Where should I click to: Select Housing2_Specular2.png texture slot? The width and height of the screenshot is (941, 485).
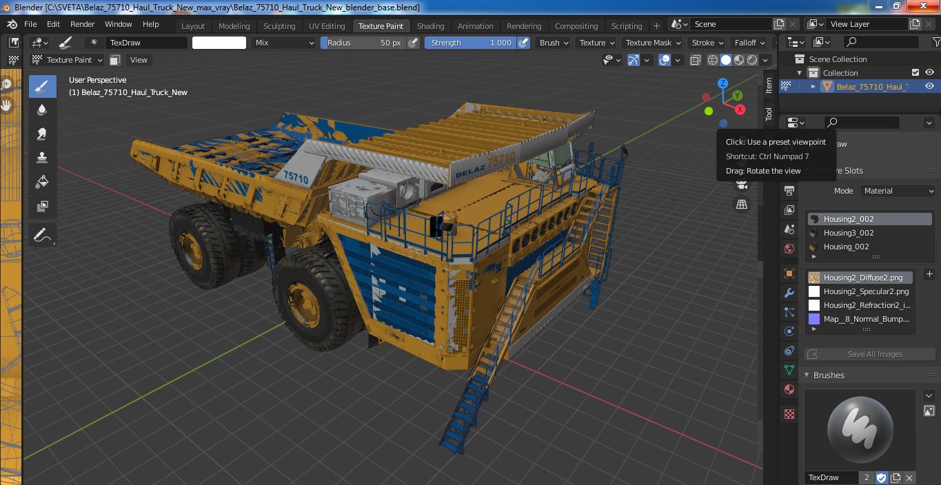click(861, 291)
